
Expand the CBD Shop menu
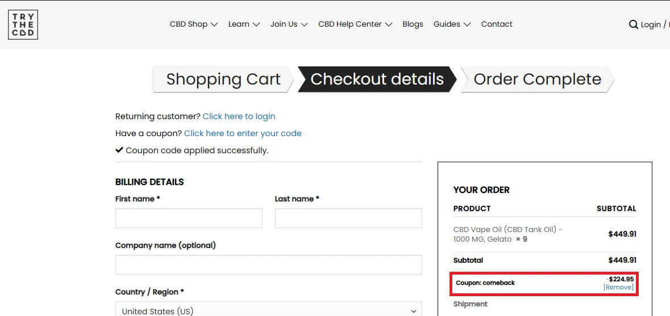(193, 24)
